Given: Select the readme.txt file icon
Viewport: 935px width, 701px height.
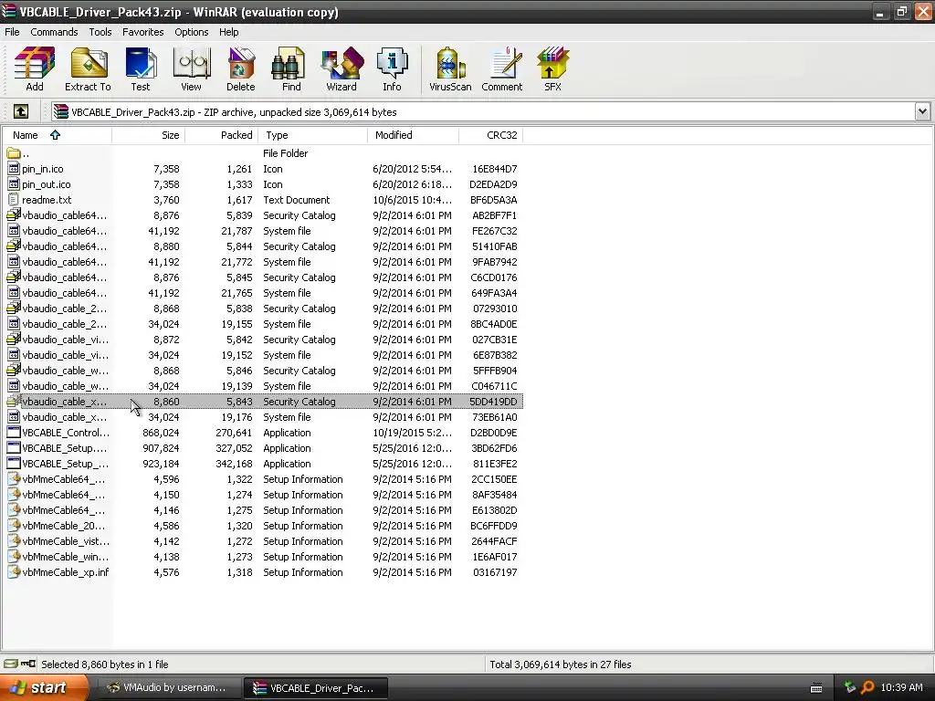Looking at the screenshot, I should [14, 200].
